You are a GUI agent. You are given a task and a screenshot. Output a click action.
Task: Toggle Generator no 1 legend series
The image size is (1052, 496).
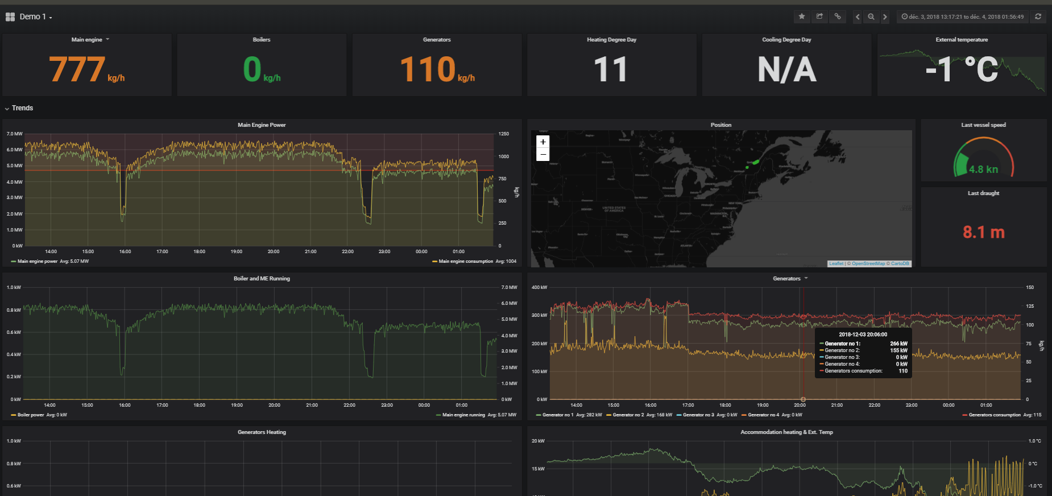click(554, 415)
